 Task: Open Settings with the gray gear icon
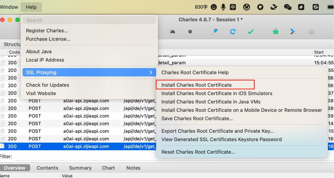point(311,32)
